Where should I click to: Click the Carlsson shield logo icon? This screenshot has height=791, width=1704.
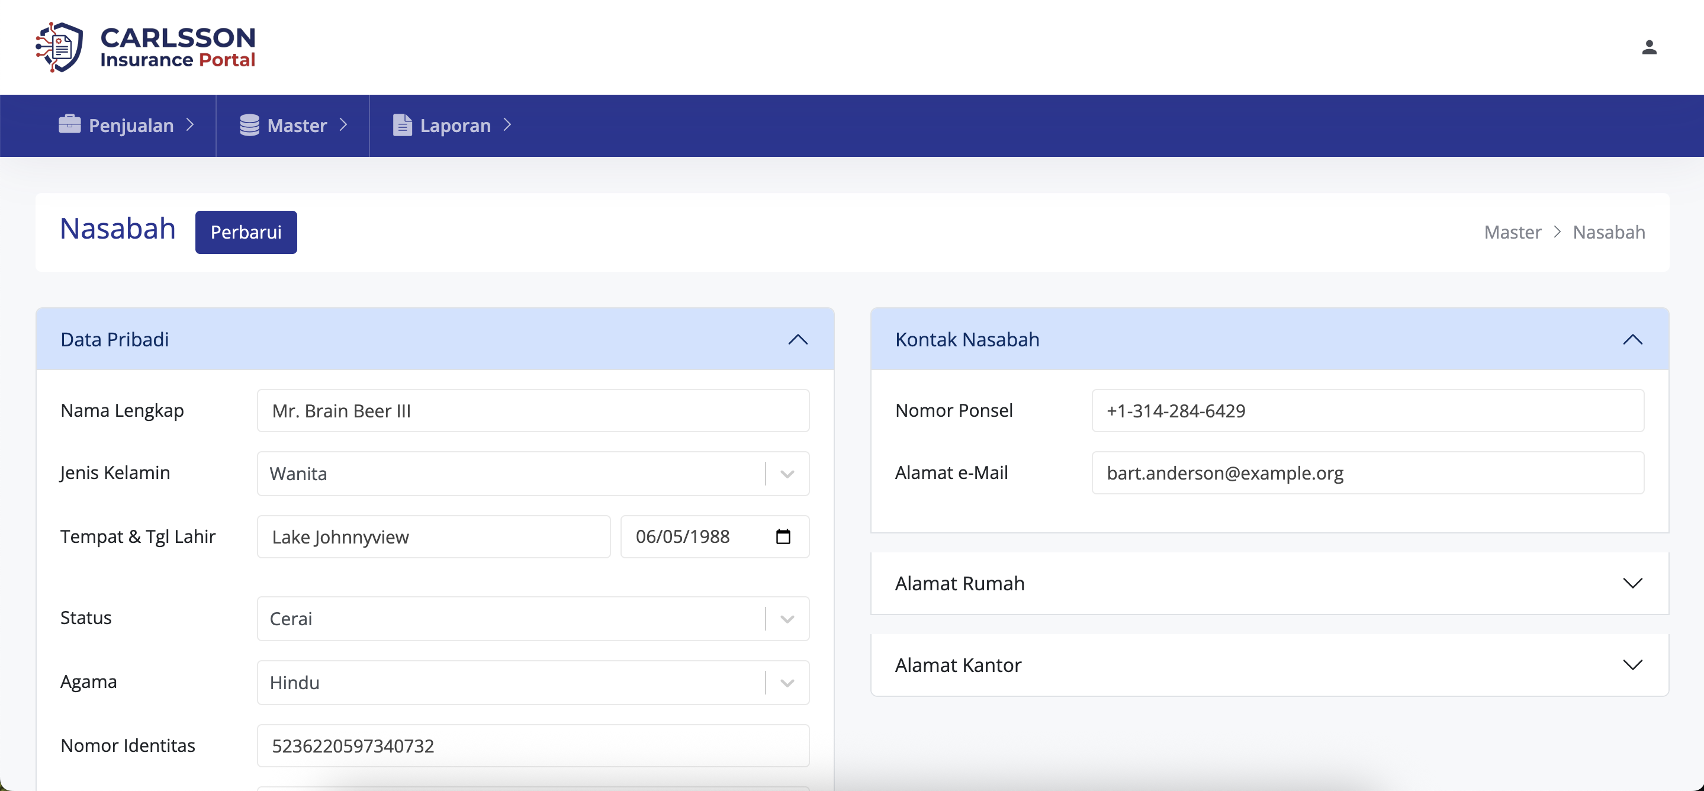pyautogui.click(x=60, y=47)
